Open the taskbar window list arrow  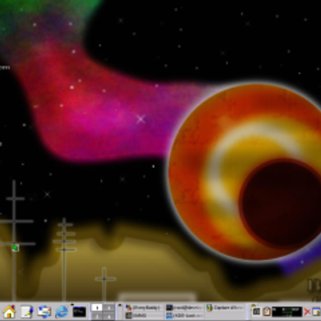120,305
